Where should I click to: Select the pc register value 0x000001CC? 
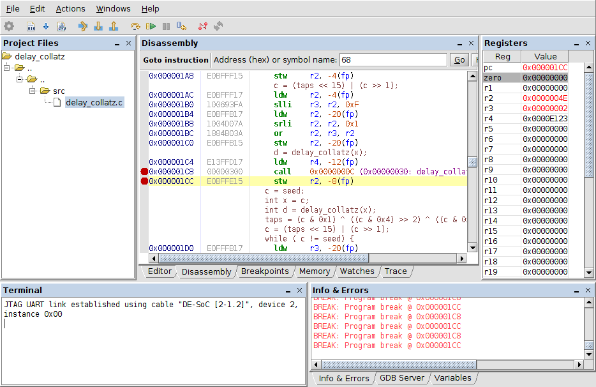[545, 67]
